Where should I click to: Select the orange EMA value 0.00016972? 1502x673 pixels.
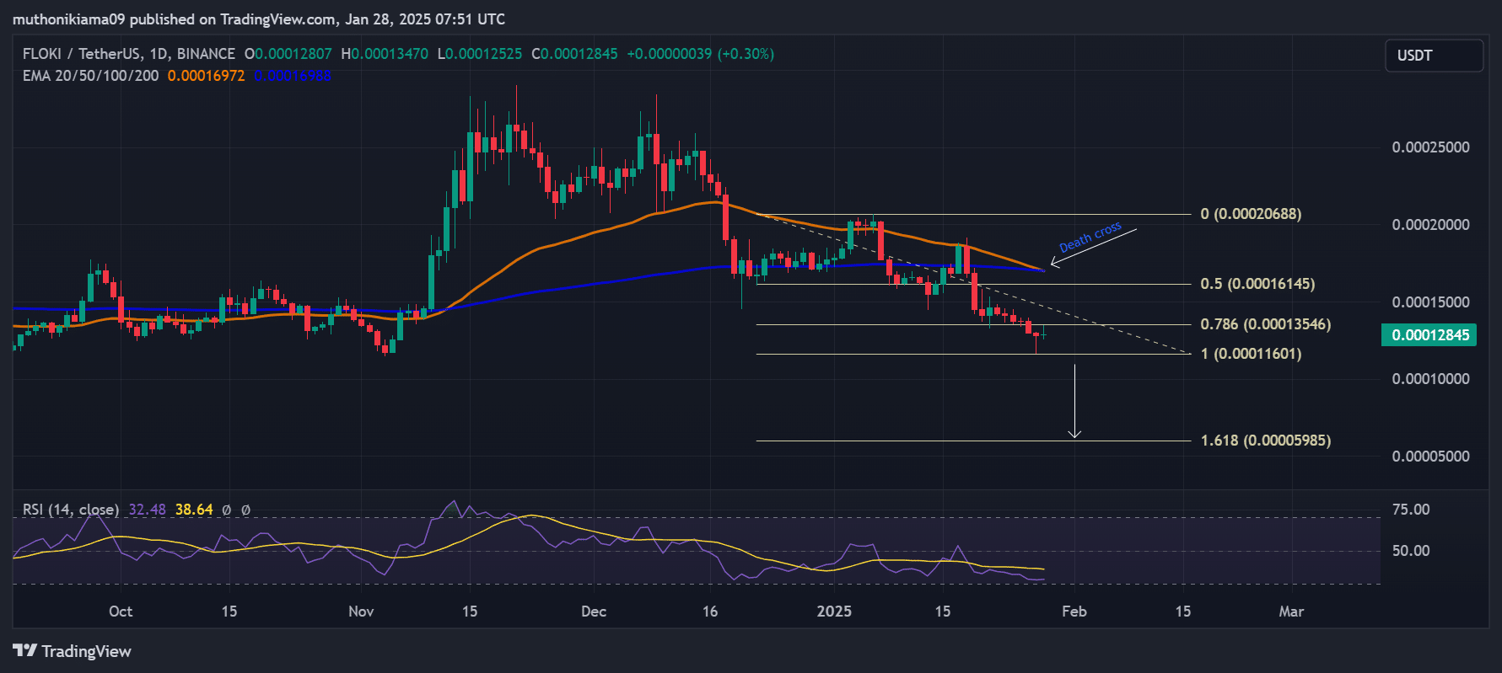(206, 76)
